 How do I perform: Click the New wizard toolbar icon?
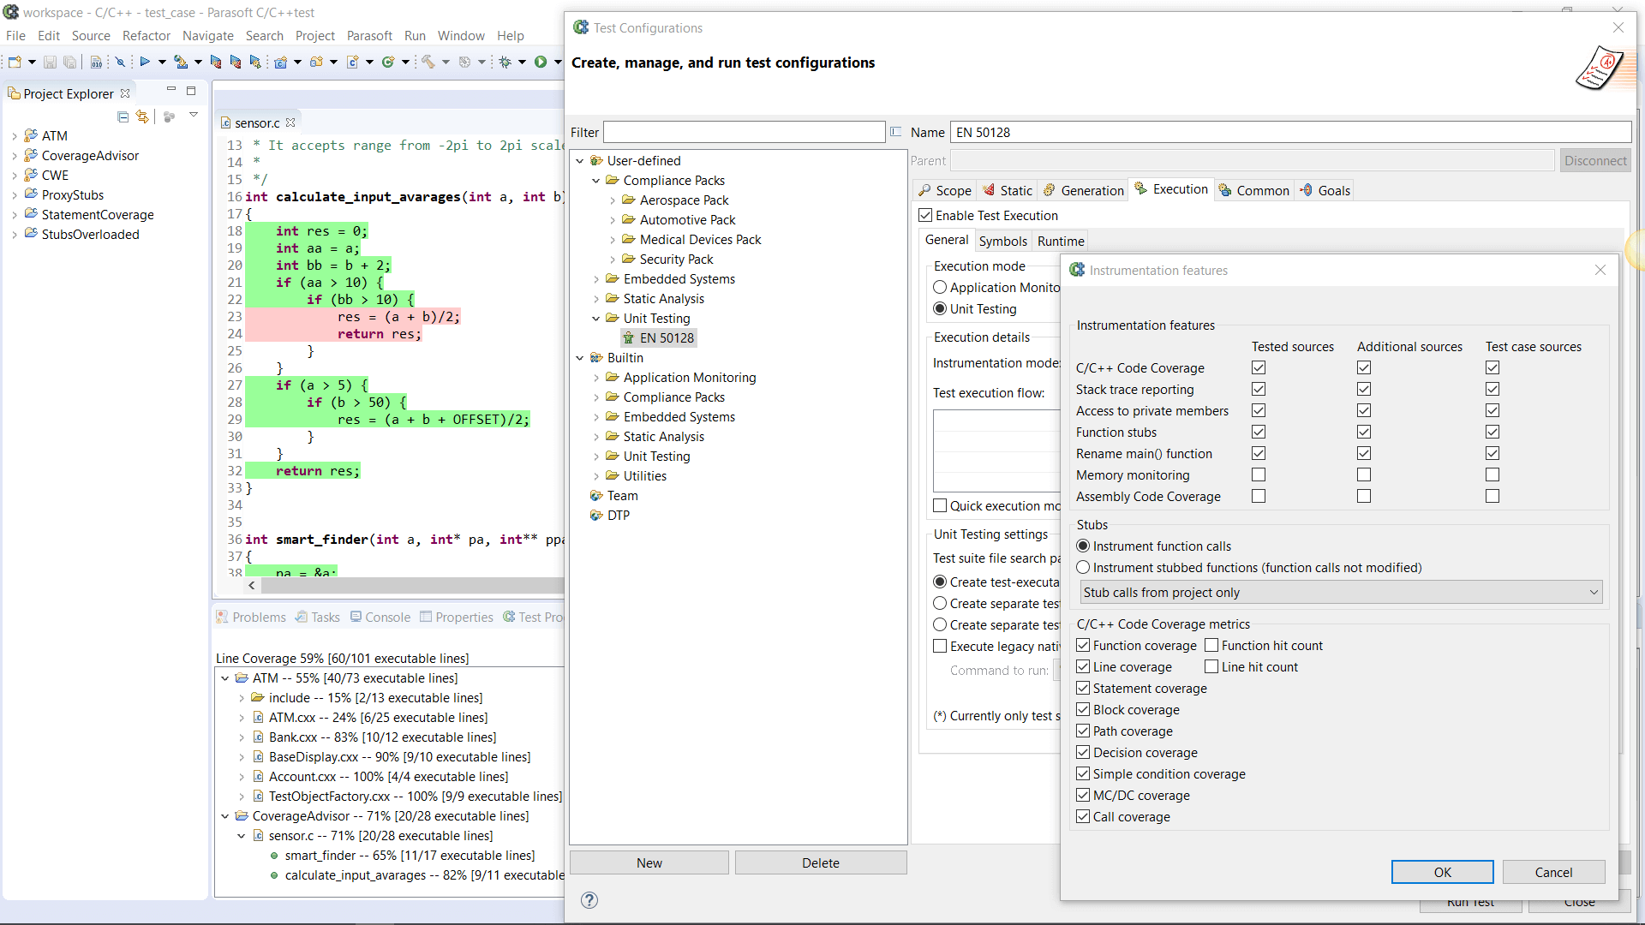pyautogui.click(x=15, y=63)
